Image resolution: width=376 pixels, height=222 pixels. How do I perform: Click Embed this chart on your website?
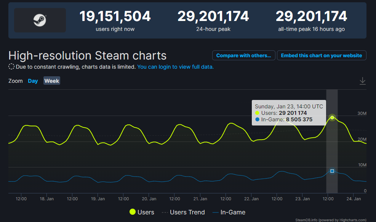[322, 55]
